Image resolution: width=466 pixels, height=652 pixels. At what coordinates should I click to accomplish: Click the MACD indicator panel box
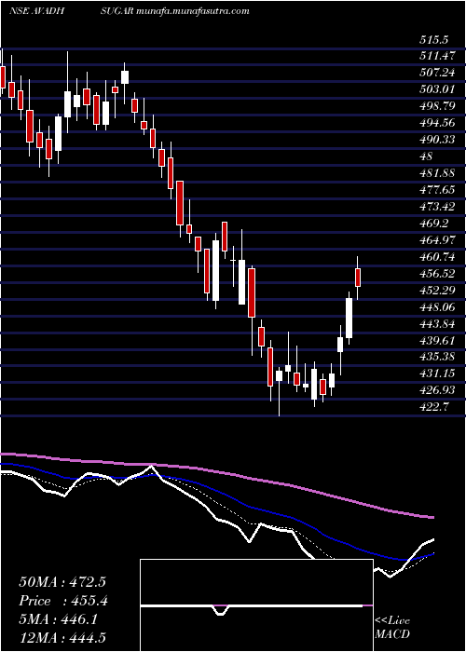click(x=256, y=605)
